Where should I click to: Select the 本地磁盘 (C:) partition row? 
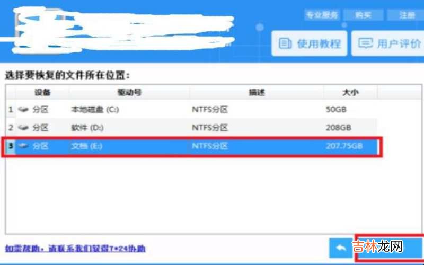pyautogui.click(x=191, y=110)
